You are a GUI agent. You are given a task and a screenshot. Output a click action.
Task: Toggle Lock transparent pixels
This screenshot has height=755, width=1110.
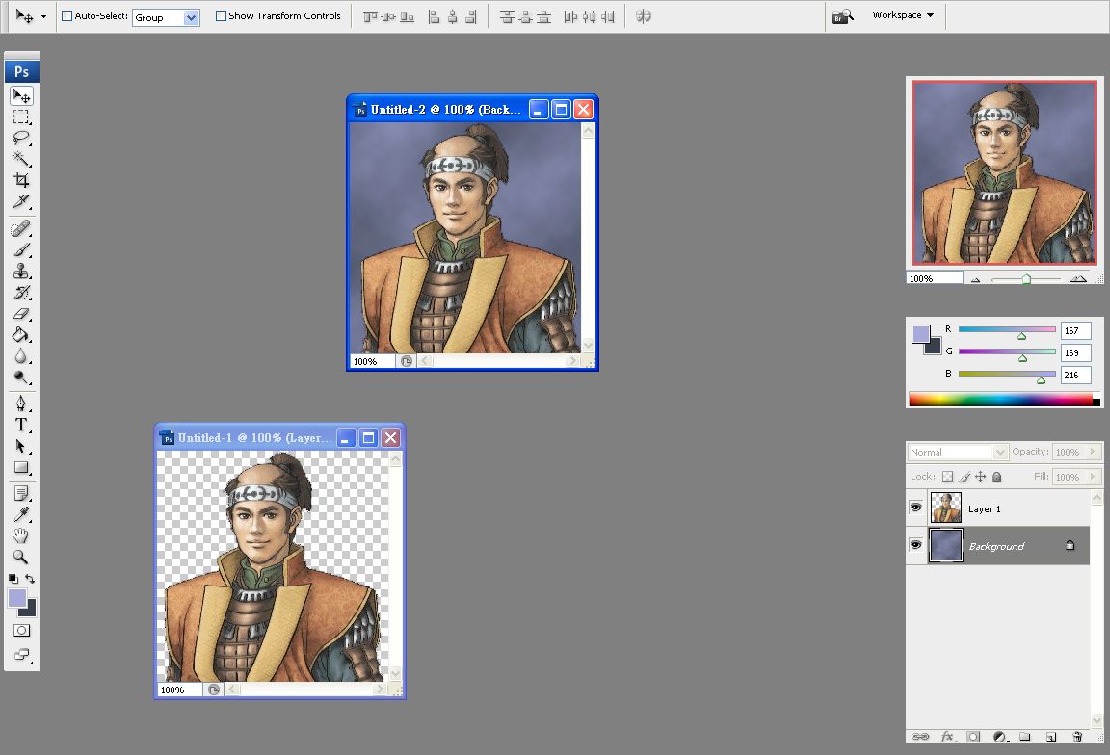(947, 477)
